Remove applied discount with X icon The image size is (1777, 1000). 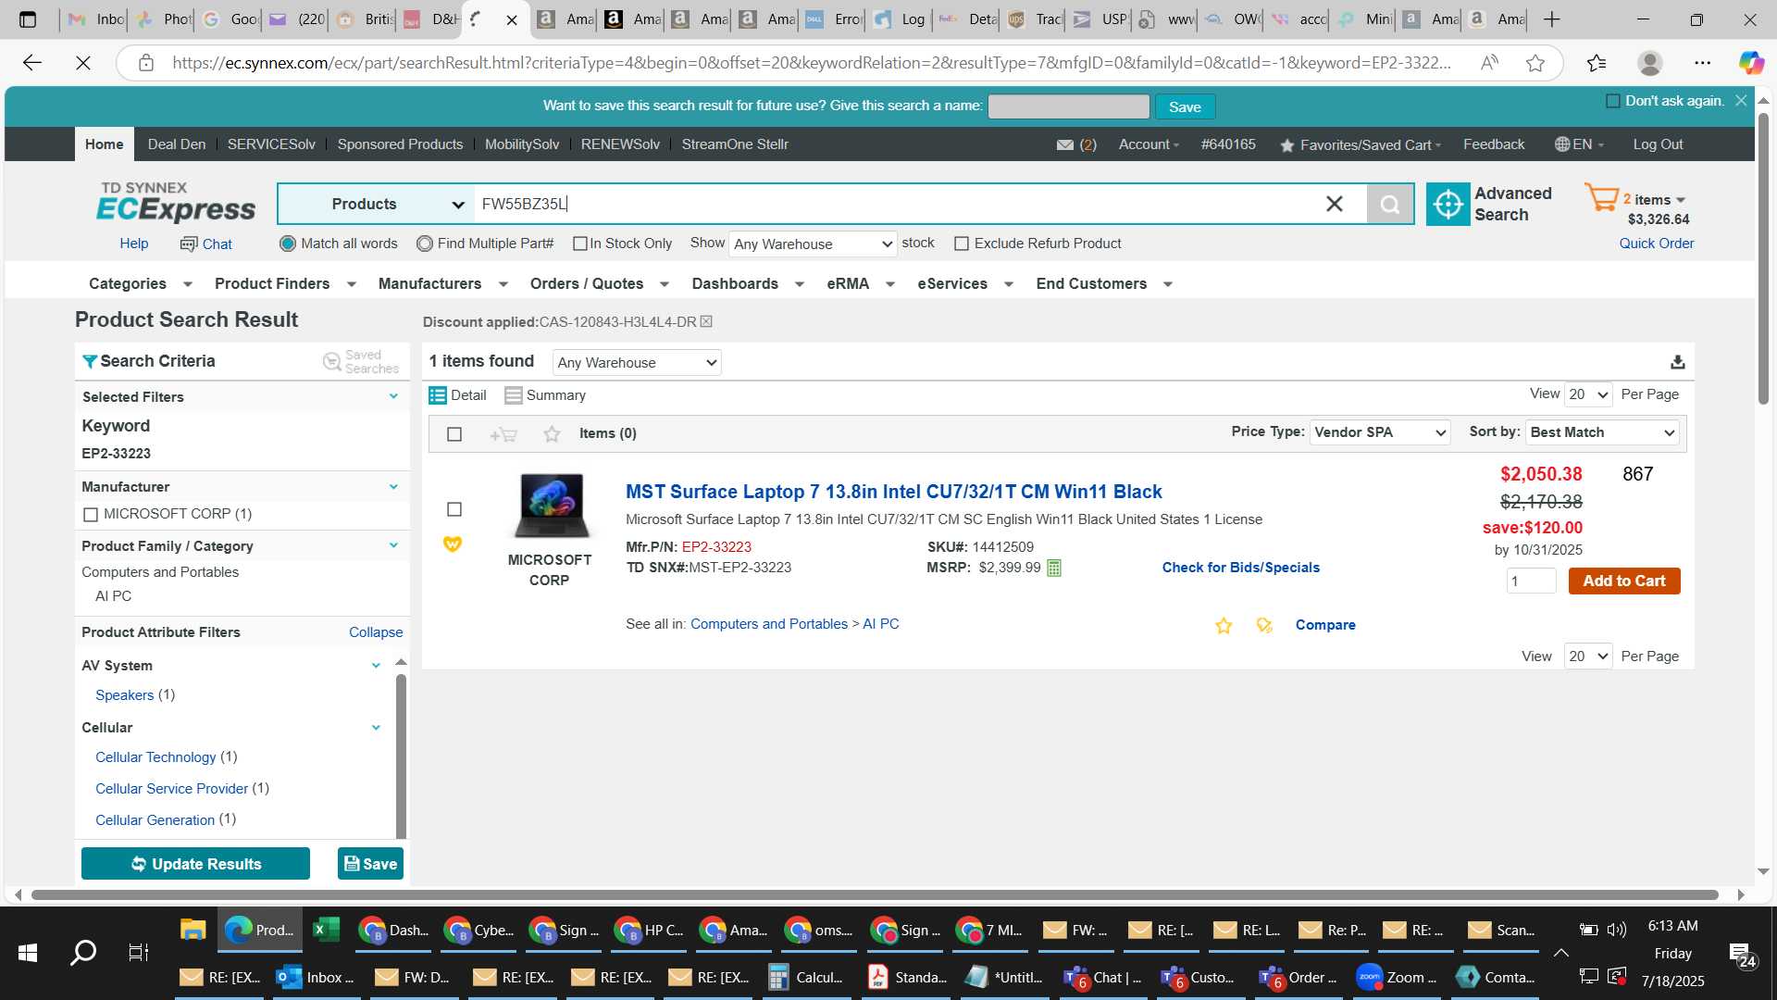(706, 322)
